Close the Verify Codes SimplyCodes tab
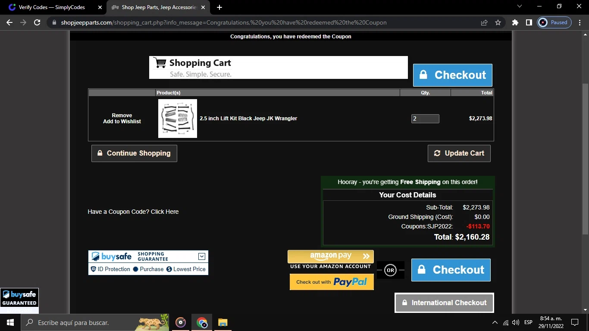The height and width of the screenshot is (331, 589). [x=100, y=7]
